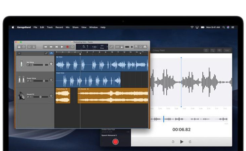Mute the Sound FX track
Screen dimensions: 246x151
point(28,97)
